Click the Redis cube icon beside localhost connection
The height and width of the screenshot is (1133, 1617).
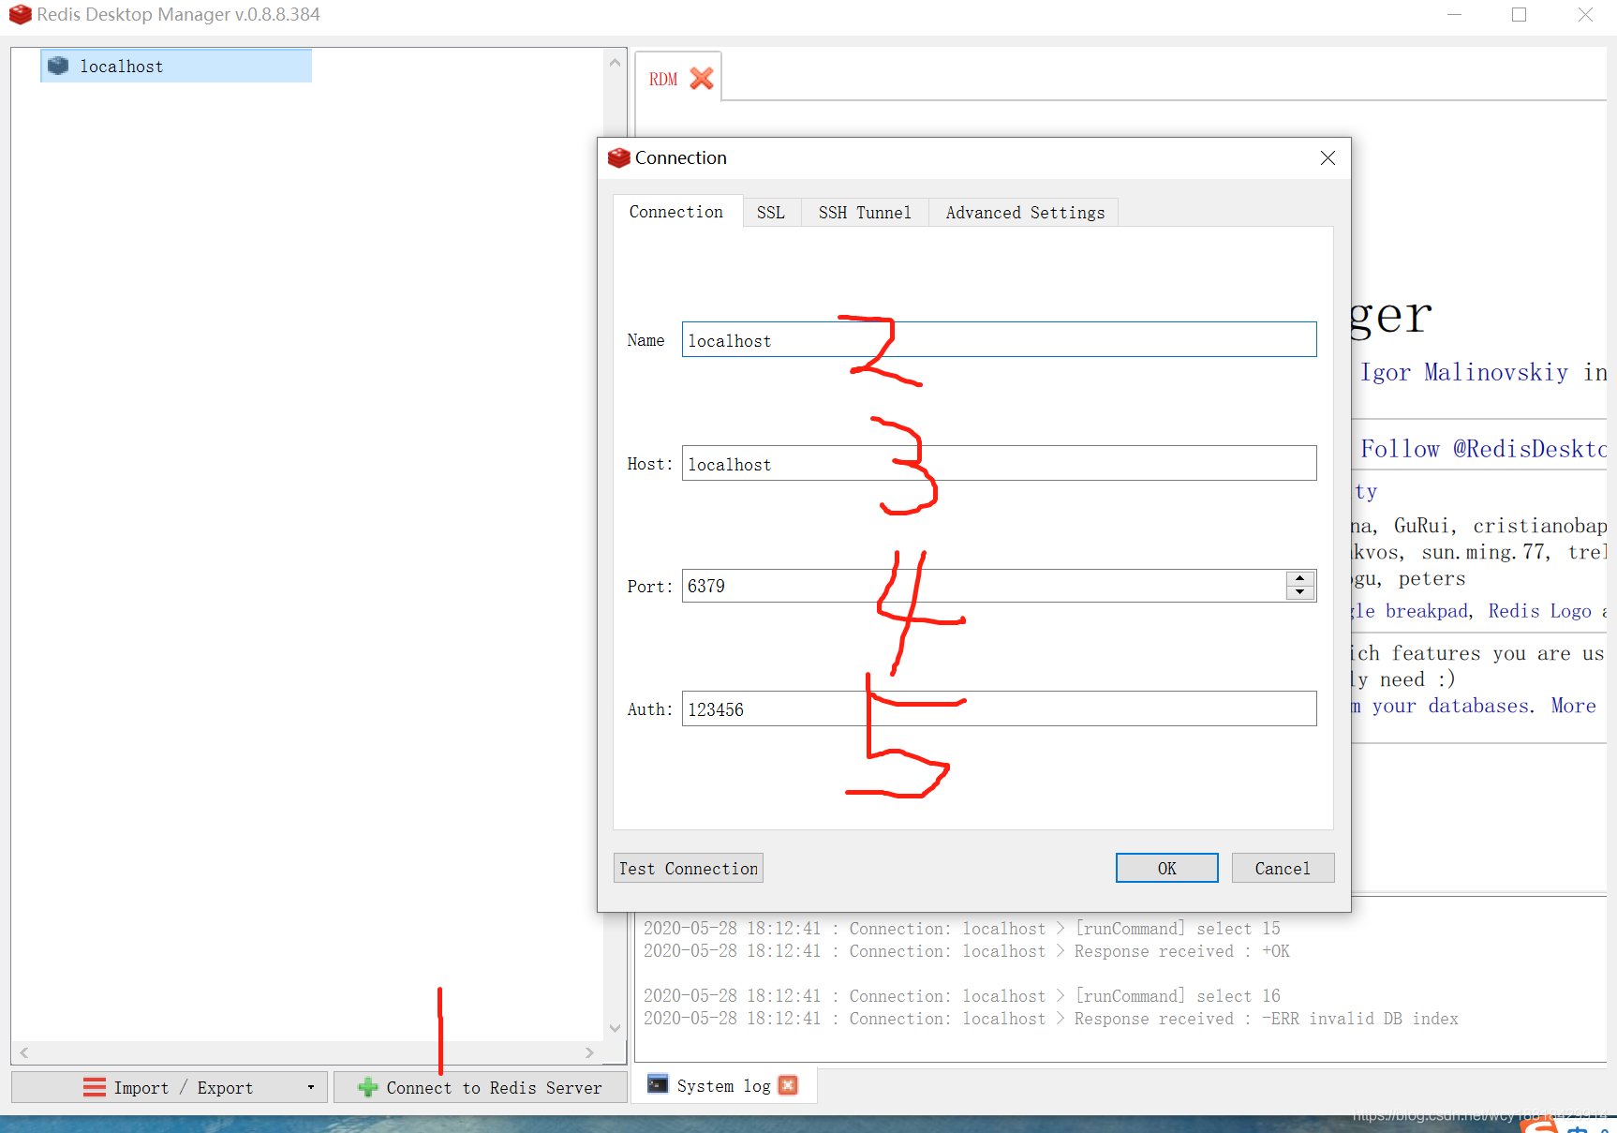[58, 66]
